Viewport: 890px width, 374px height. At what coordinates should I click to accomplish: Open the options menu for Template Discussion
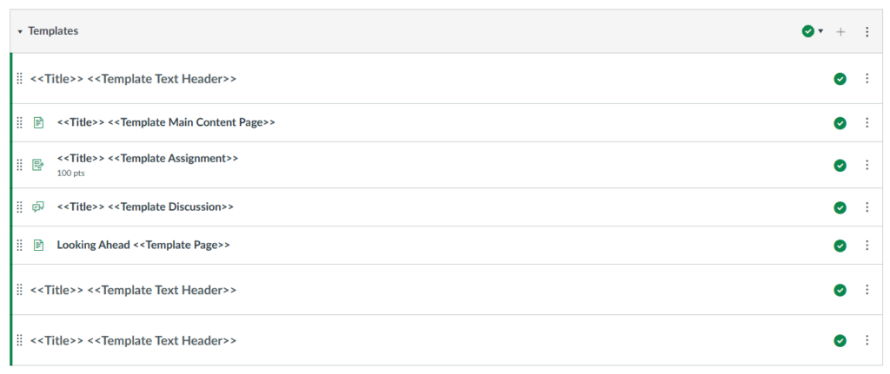point(867,207)
